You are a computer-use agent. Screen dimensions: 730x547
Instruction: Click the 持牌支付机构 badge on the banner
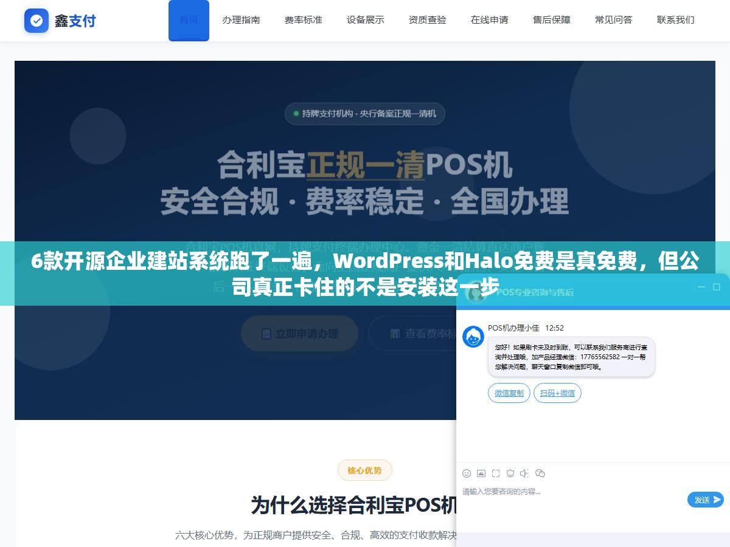coord(365,114)
